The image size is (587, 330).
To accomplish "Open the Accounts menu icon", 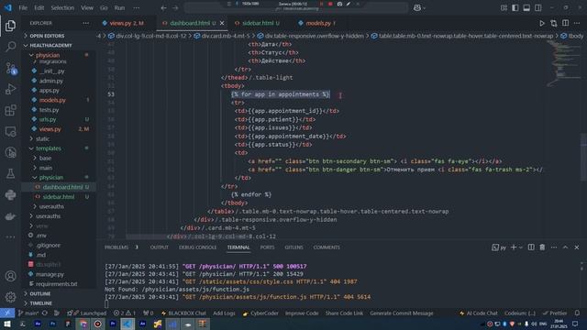I will [x=10, y=276].
